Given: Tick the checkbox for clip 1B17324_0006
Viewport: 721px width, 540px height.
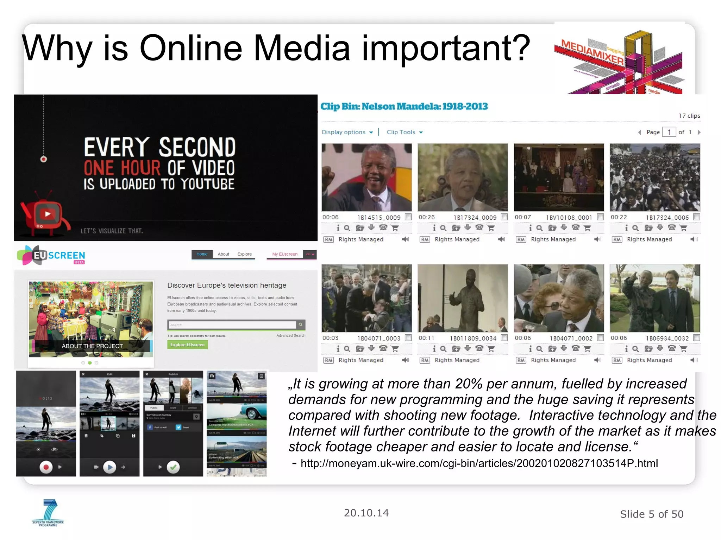Looking at the screenshot, I should (697, 217).
